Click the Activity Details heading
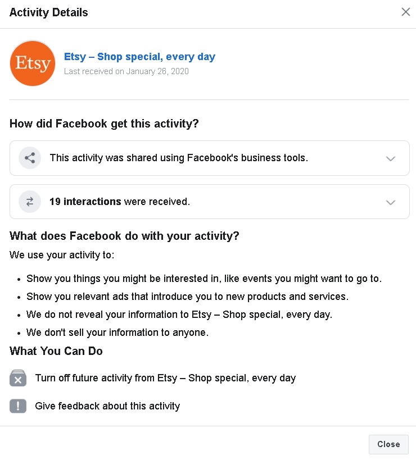 click(x=49, y=12)
